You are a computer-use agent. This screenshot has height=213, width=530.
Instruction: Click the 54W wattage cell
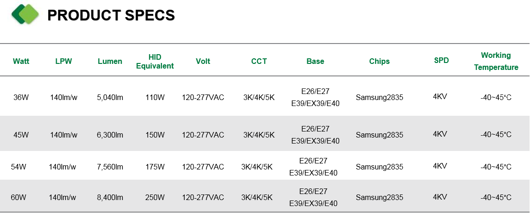(18, 167)
